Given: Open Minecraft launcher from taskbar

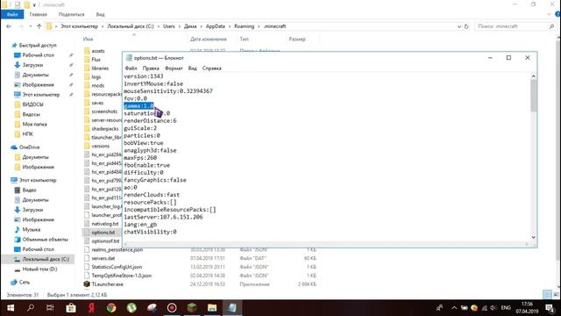Looking at the screenshot, I should (192, 308).
